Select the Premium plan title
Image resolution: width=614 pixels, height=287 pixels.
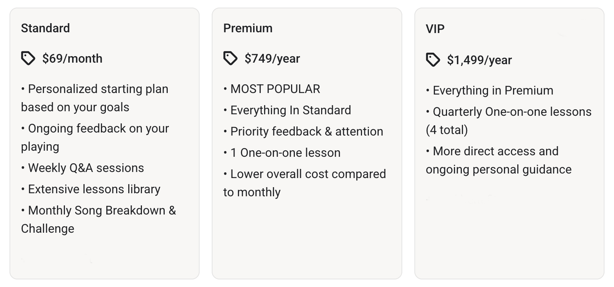[x=248, y=28]
